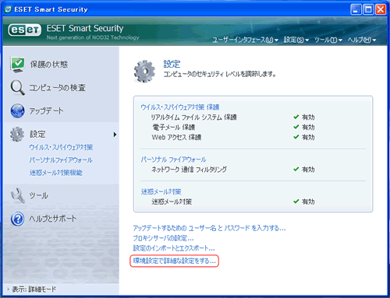Toggle 表示: 詳細モード at bottom left
The image size is (390, 298).
tap(32, 289)
